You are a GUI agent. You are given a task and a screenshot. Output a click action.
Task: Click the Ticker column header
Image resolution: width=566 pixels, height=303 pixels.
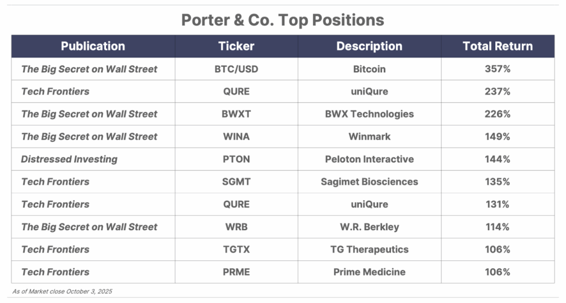click(236, 46)
